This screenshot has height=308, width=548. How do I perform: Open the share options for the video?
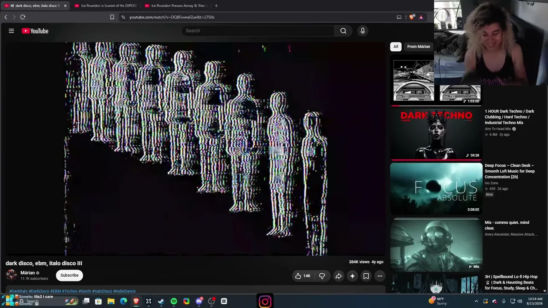pos(338,276)
